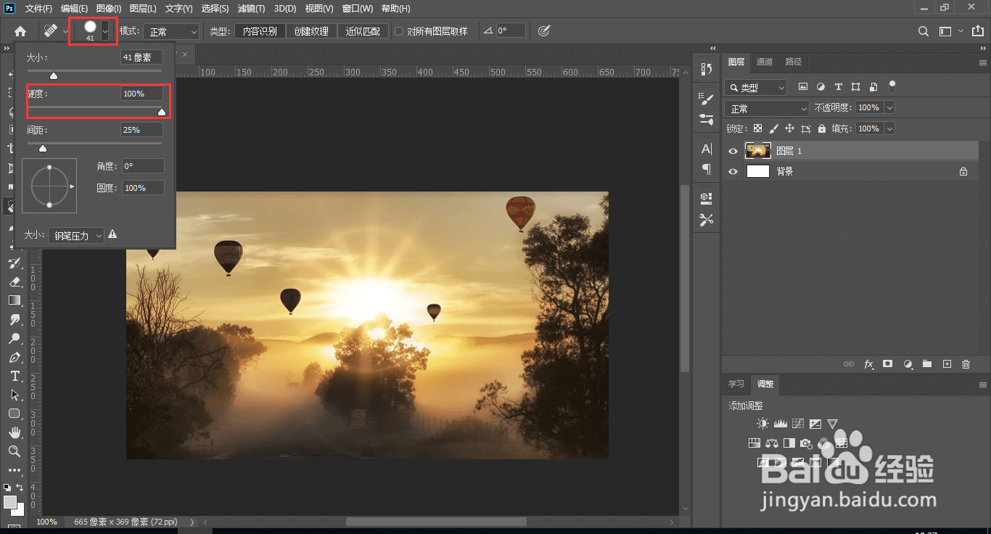991x534 pixels.
Task: Toggle filter for type layers
Action: pyautogui.click(x=838, y=86)
